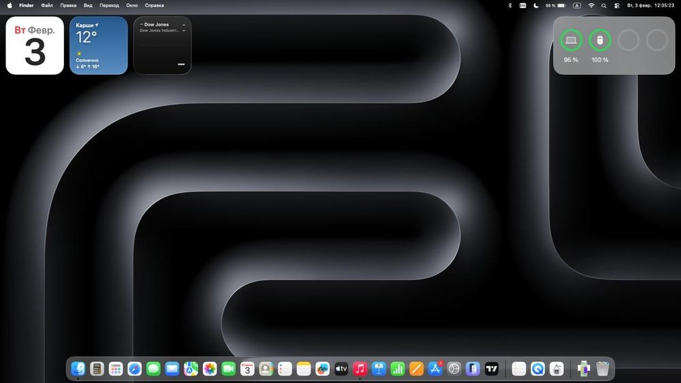Open the keyboard input source menu
The image size is (681, 383).
577,5
